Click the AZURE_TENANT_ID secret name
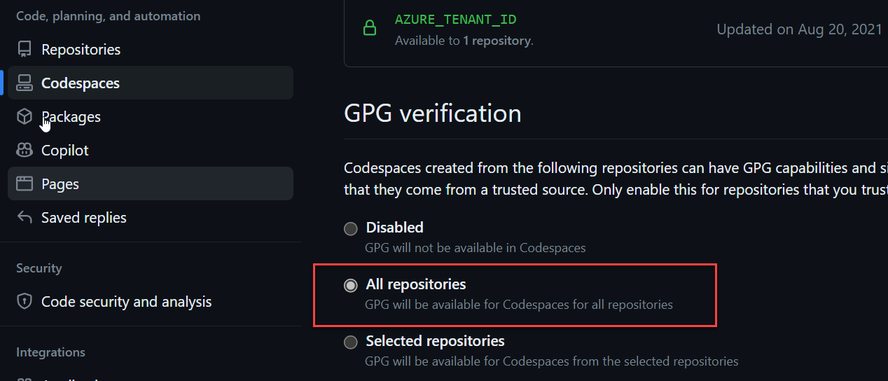 [x=456, y=20]
